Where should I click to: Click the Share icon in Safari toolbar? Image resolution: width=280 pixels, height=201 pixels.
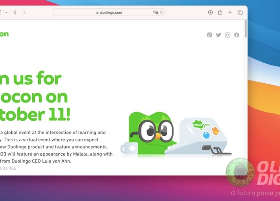click(220, 12)
